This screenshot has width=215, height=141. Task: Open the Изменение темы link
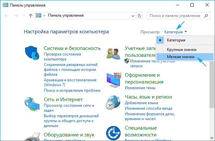click(x=140, y=88)
